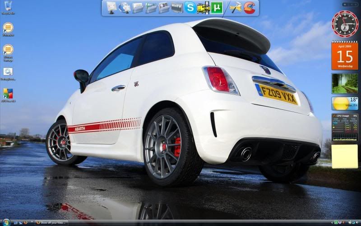Open the yellow film camera video app
Image resolution: width=361 pixels, height=226 pixels.
pos(204,8)
